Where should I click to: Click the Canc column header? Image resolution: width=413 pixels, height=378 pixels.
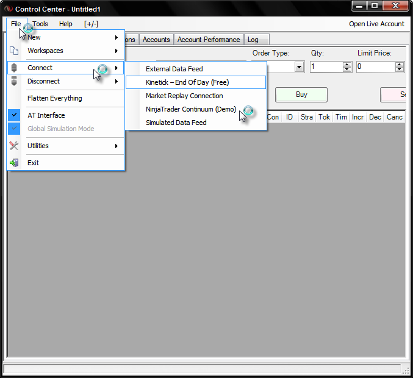click(x=395, y=117)
